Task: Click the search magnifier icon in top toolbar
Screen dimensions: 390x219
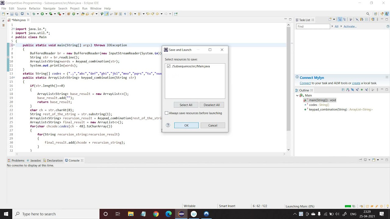Action: pyautogui.click(x=368, y=14)
